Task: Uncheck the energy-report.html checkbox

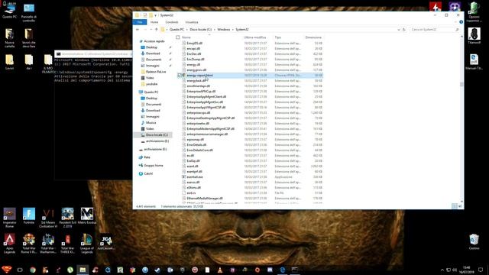Action: pyautogui.click(x=180, y=75)
